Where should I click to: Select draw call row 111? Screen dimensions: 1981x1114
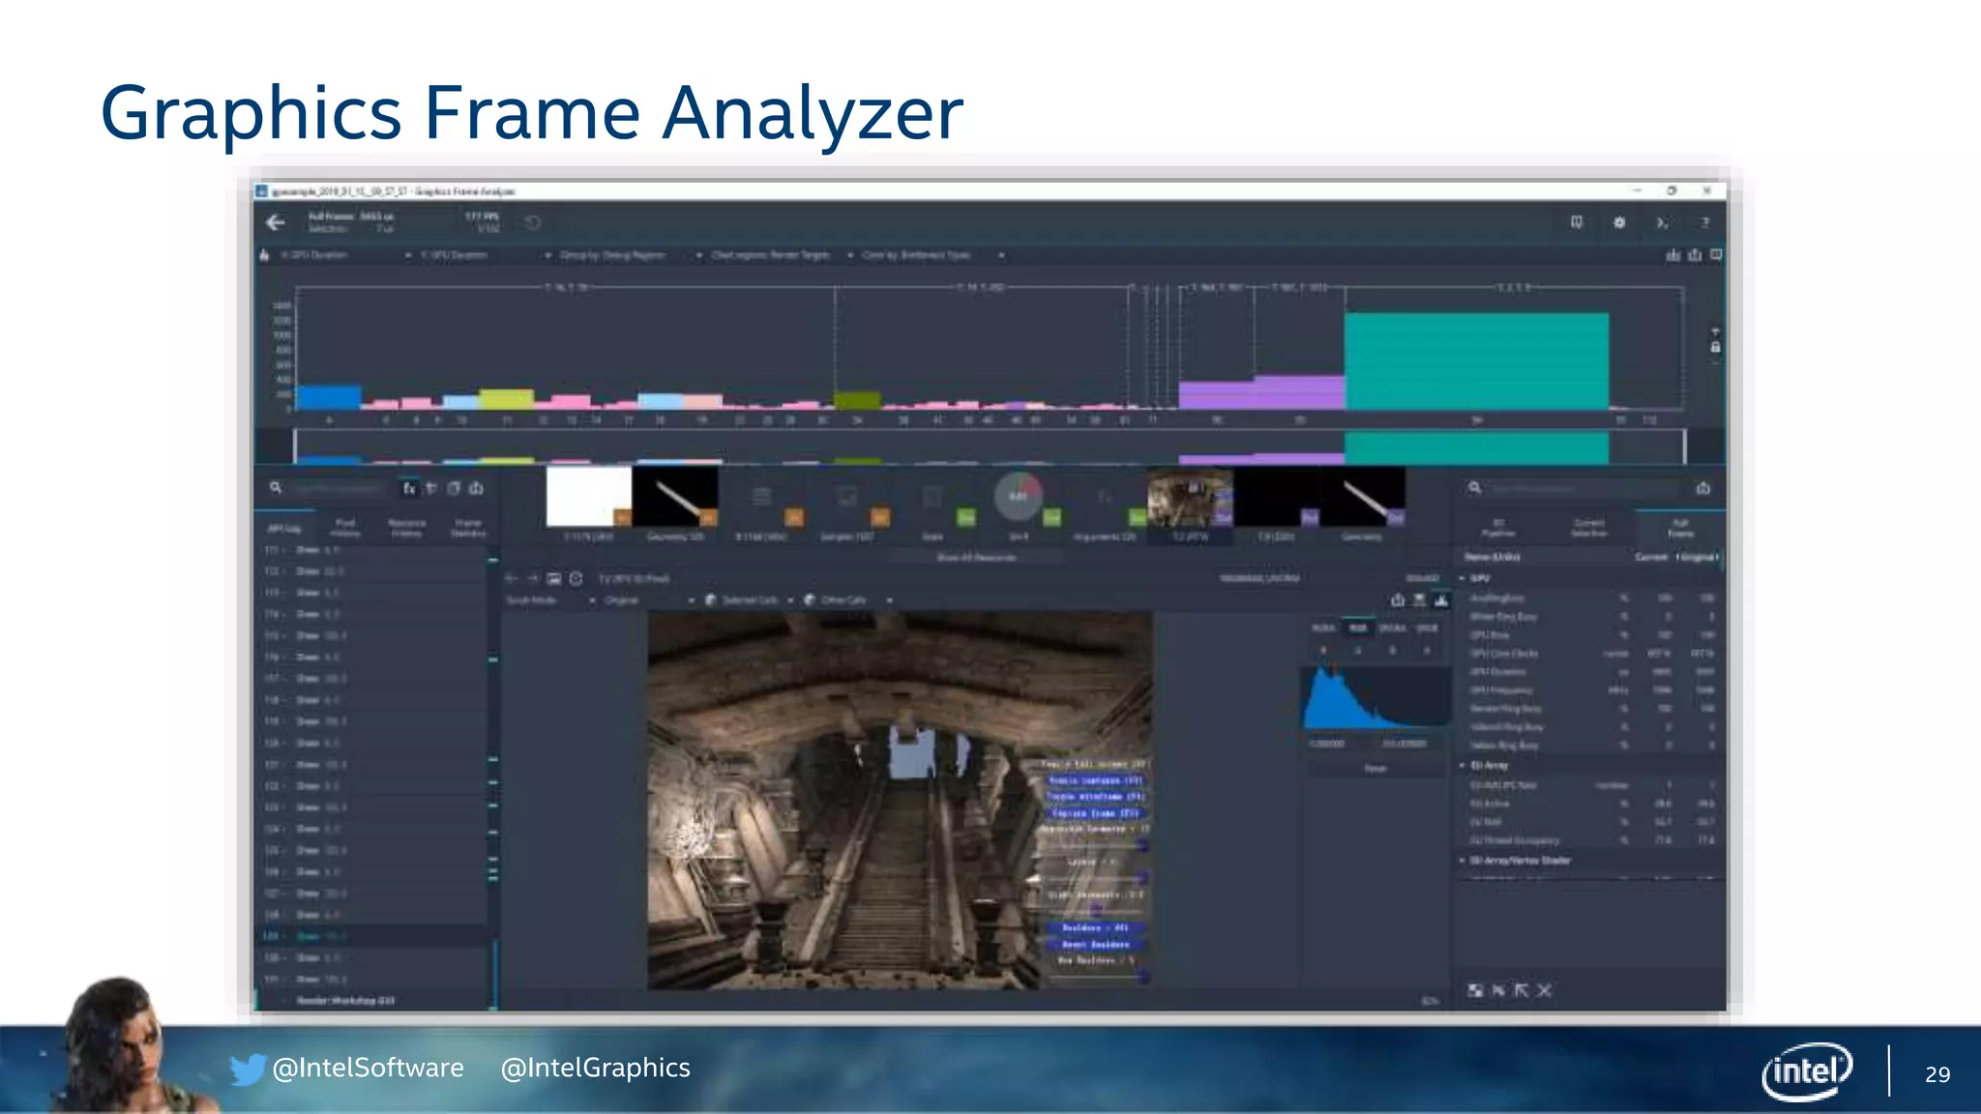click(372, 549)
